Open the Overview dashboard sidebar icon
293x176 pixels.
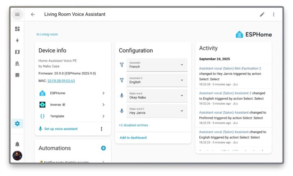17,29
